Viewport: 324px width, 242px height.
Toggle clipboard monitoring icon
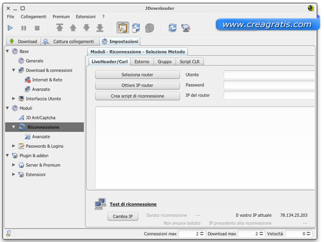coord(123,28)
